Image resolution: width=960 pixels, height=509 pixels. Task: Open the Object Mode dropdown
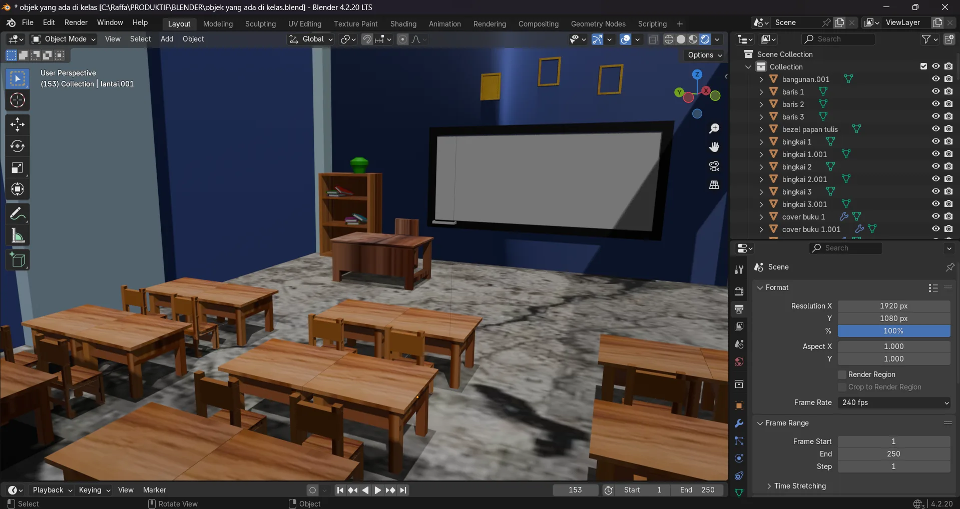pyautogui.click(x=64, y=39)
